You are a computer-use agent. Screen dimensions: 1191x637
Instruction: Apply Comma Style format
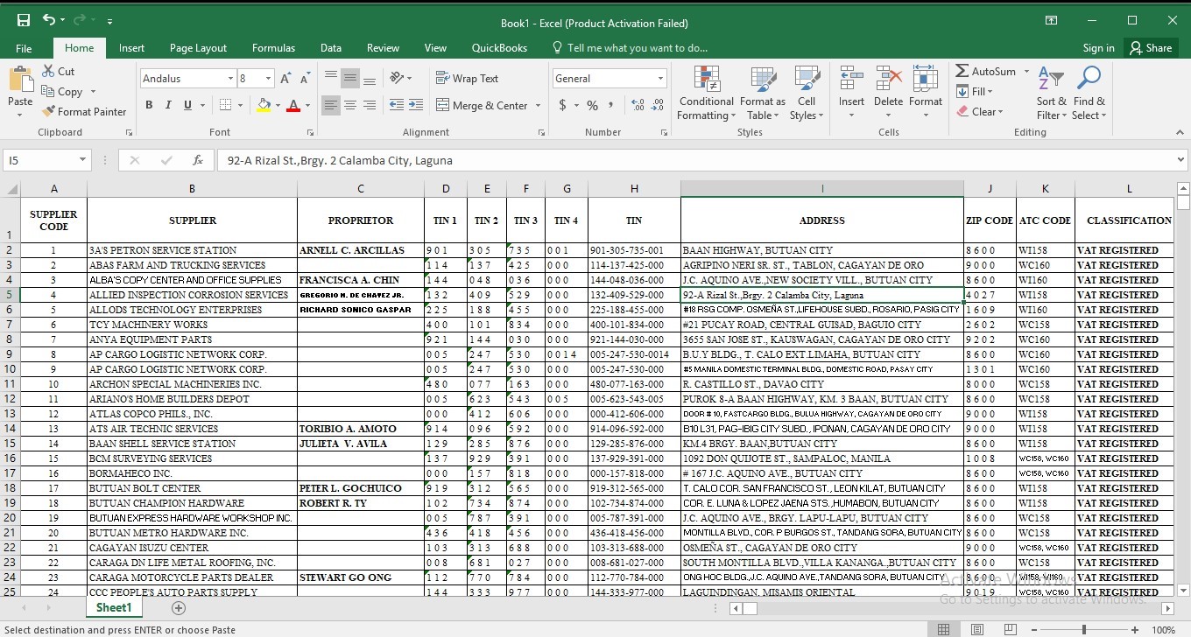(x=611, y=105)
